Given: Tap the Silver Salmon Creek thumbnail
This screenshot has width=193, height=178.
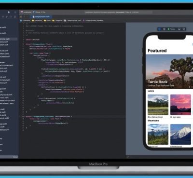Looking at the screenshot, I should tap(158, 105).
